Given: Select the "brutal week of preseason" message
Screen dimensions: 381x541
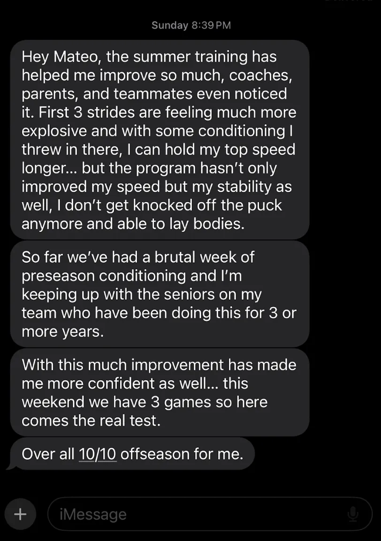Looking at the screenshot, I should point(160,294).
